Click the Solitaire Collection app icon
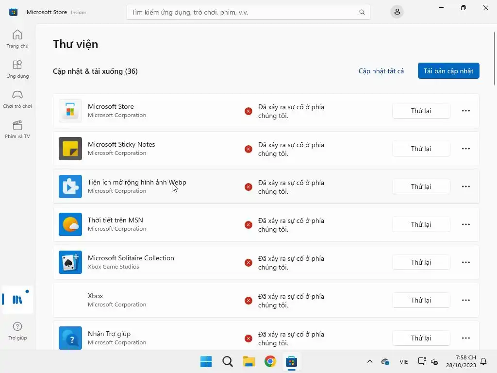The image size is (497, 373). [70, 262]
